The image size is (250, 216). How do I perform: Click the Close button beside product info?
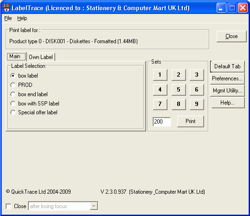(231, 36)
